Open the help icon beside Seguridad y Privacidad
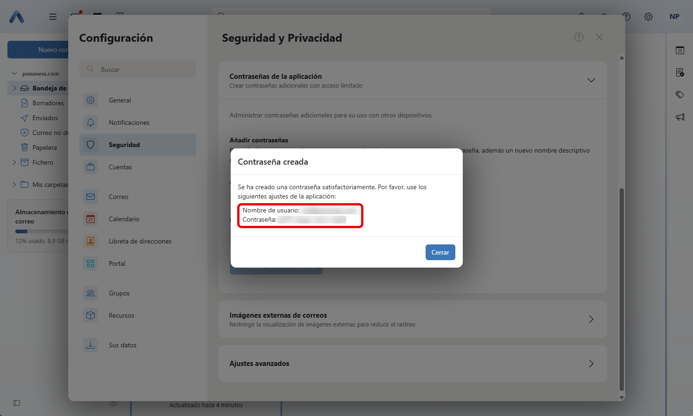The height and width of the screenshot is (416, 693). coord(578,37)
